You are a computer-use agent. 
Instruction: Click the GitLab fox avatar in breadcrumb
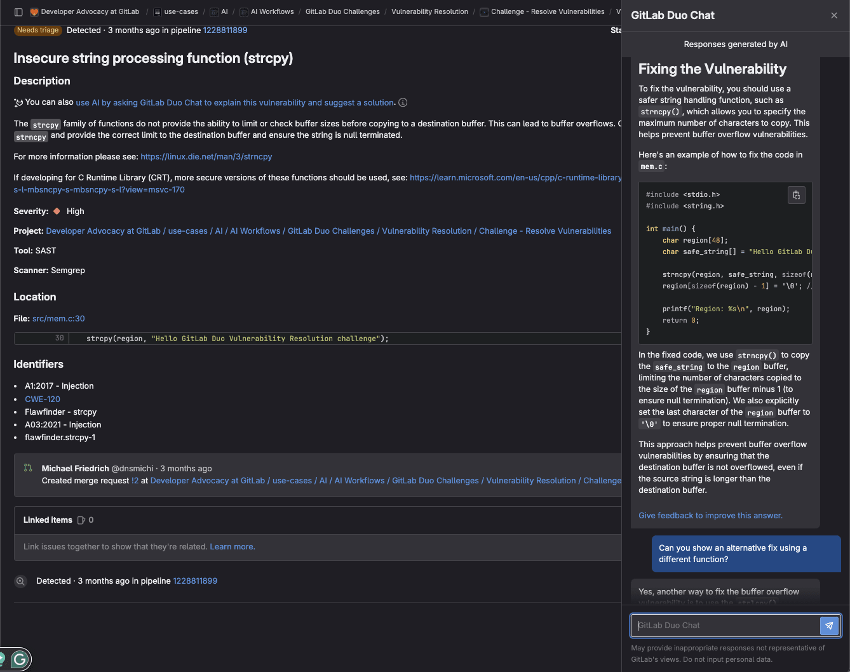(x=34, y=11)
